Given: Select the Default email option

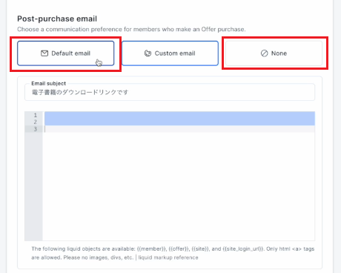Looking at the screenshot, I should 66,53.
